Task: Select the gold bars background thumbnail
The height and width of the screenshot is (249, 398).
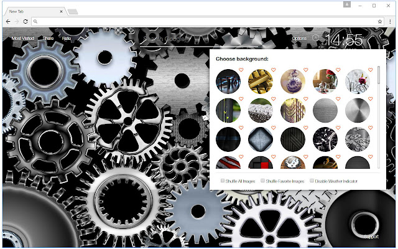Action: coord(260,82)
